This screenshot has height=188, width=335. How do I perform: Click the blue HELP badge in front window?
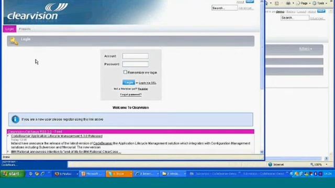(x=250, y=1)
